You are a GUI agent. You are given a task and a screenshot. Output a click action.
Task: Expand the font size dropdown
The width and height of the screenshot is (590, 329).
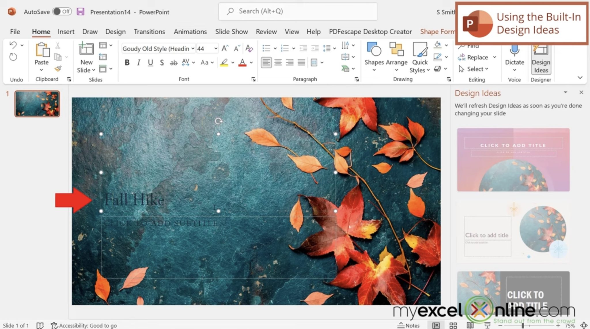pyautogui.click(x=215, y=48)
